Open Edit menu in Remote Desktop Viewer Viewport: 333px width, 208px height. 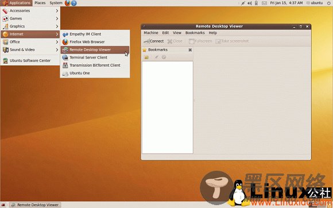[x=165, y=33]
